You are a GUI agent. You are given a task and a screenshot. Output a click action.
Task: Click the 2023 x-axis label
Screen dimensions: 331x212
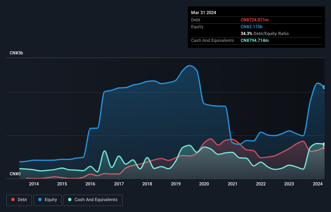tap(289, 184)
